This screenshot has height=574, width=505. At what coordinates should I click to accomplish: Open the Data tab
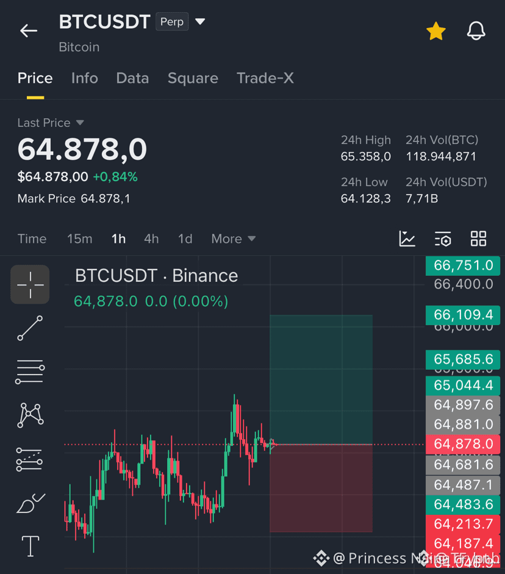pyautogui.click(x=132, y=78)
